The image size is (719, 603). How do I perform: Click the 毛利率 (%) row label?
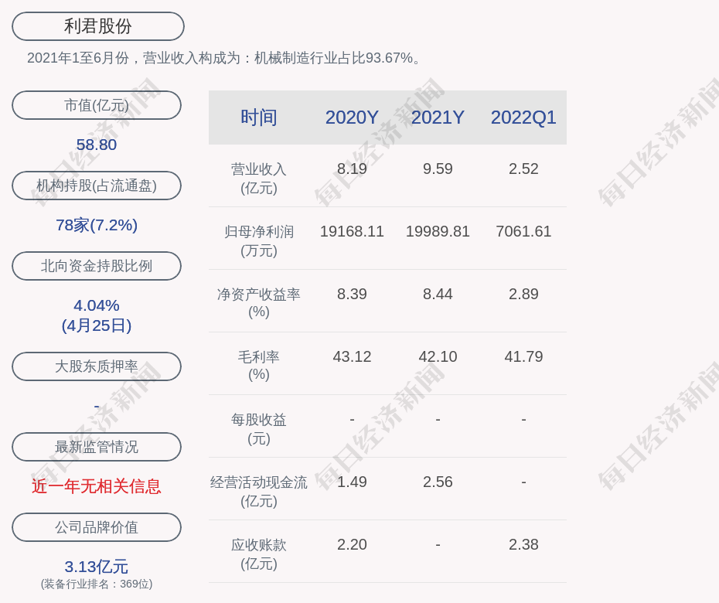[x=259, y=366]
